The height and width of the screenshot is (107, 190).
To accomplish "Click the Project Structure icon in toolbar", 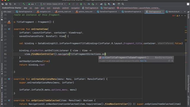I will tap(114, 4).
